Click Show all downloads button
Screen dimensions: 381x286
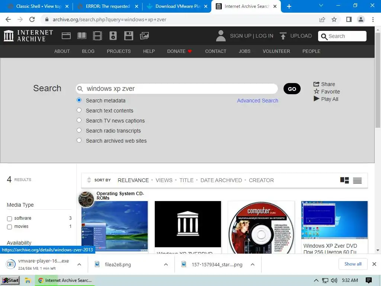click(x=353, y=264)
